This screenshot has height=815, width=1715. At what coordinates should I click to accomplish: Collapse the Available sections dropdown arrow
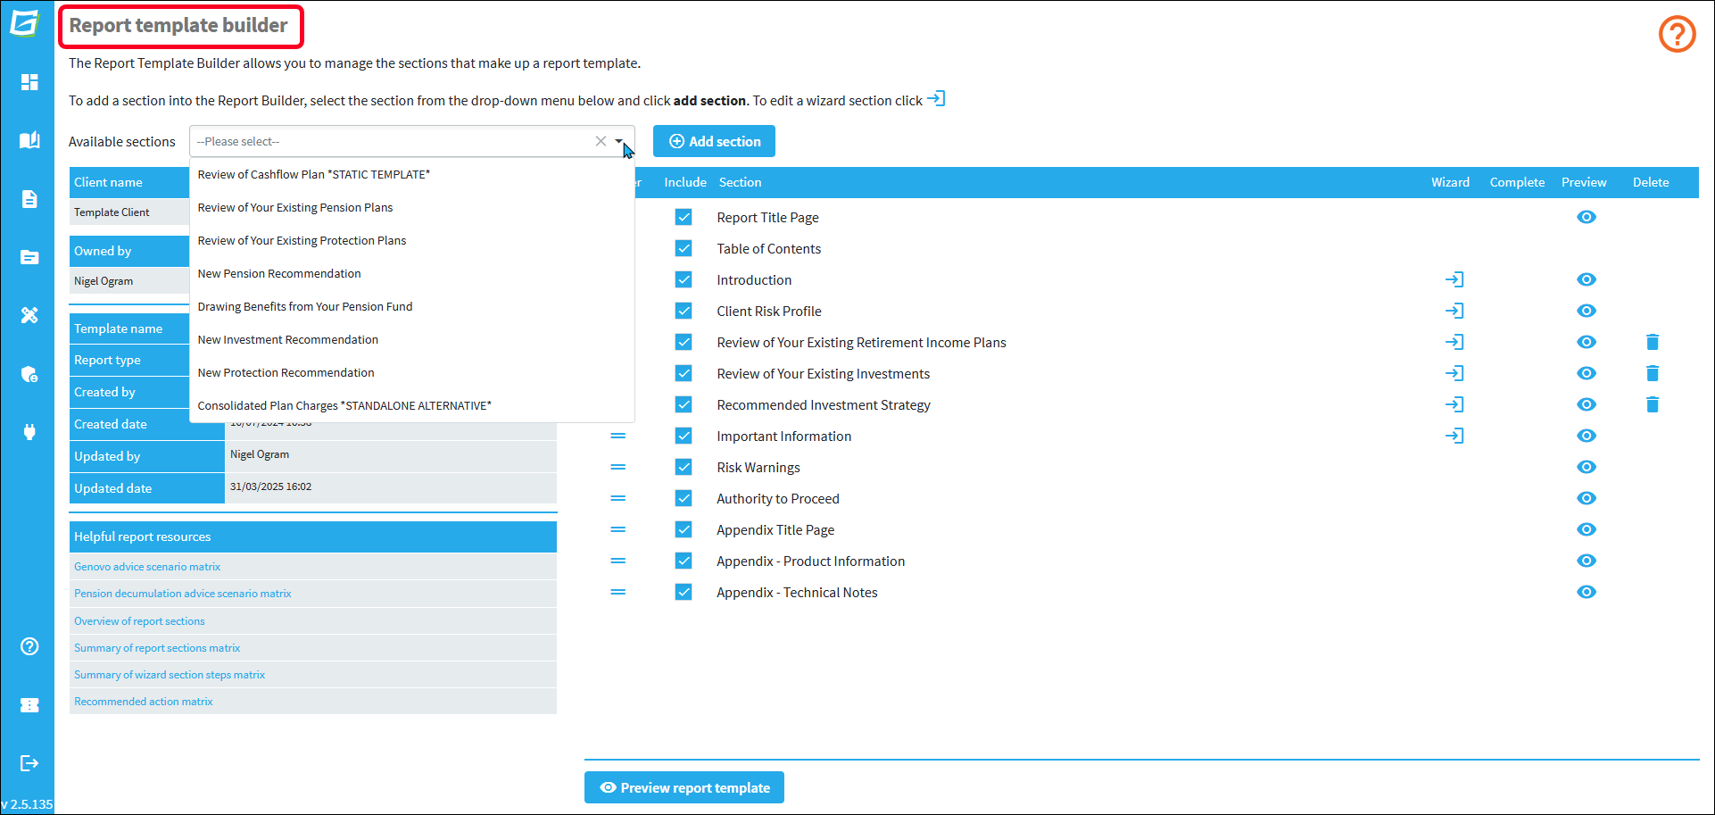click(618, 141)
